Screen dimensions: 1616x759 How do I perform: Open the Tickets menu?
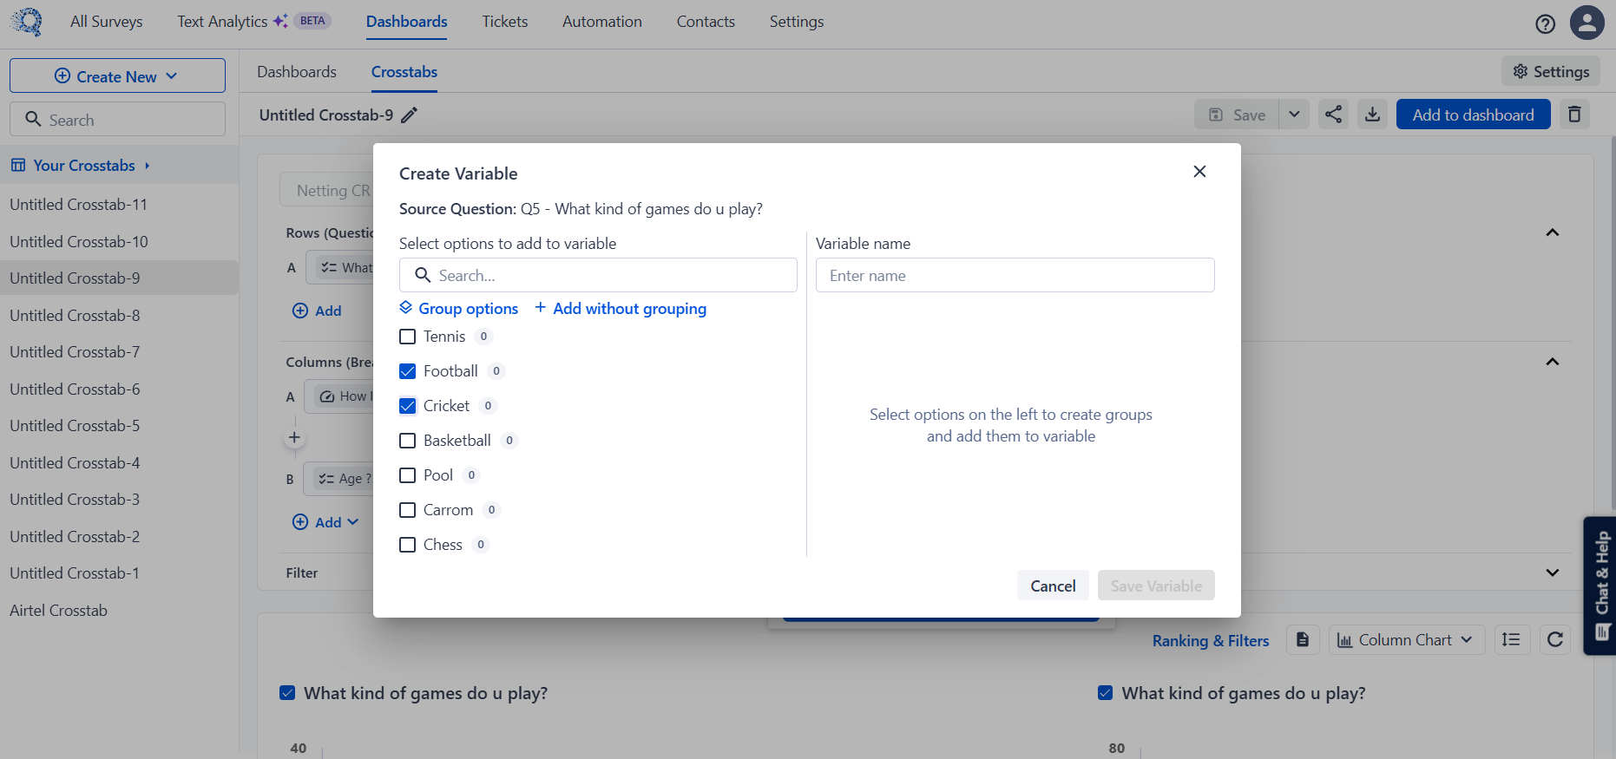click(505, 22)
